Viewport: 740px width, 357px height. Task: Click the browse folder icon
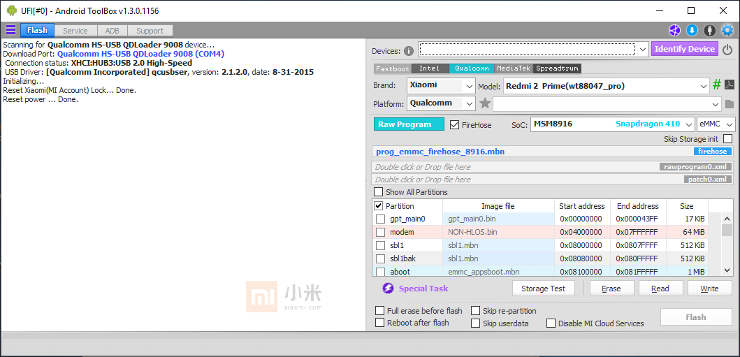tap(730, 104)
